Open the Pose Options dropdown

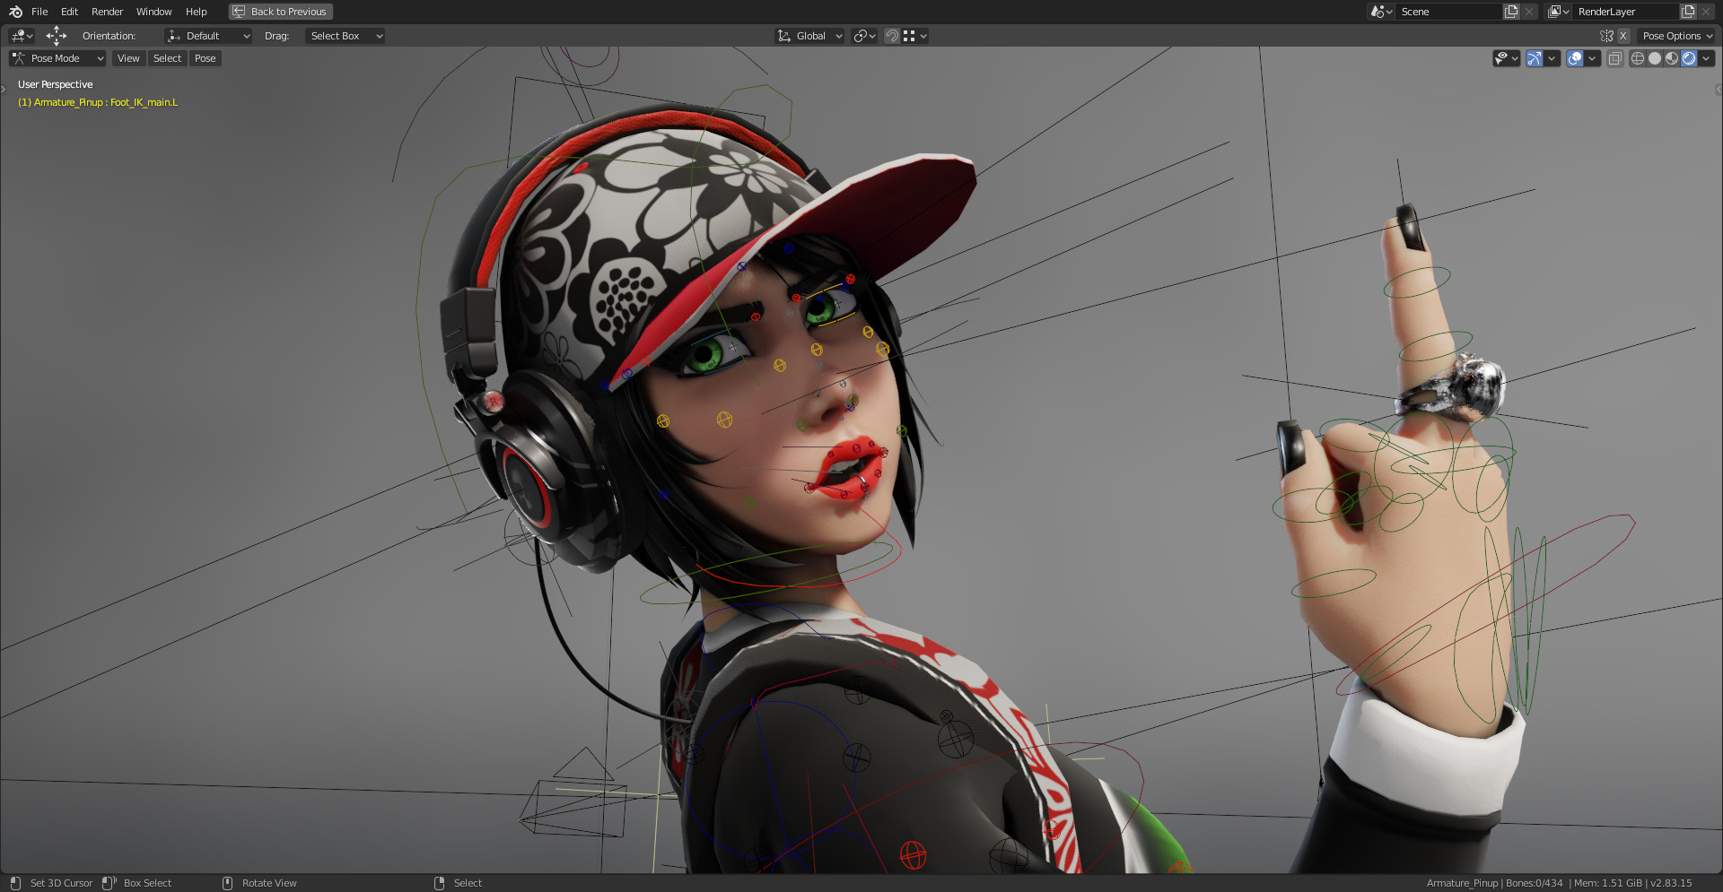click(1676, 36)
